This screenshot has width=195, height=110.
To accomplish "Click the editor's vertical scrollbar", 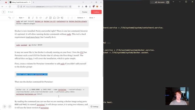I will [103, 66].
